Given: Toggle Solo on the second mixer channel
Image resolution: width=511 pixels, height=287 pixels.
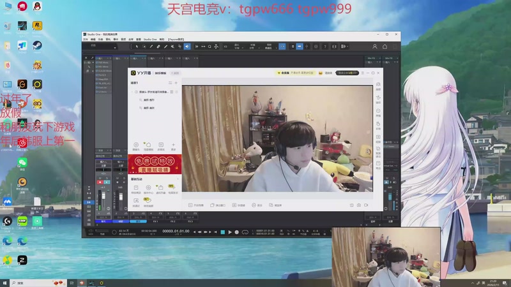Looking at the screenshot, I should [x=124, y=179].
